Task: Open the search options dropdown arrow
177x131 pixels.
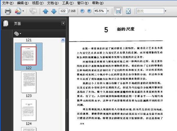Action: [x=165, y=11]
